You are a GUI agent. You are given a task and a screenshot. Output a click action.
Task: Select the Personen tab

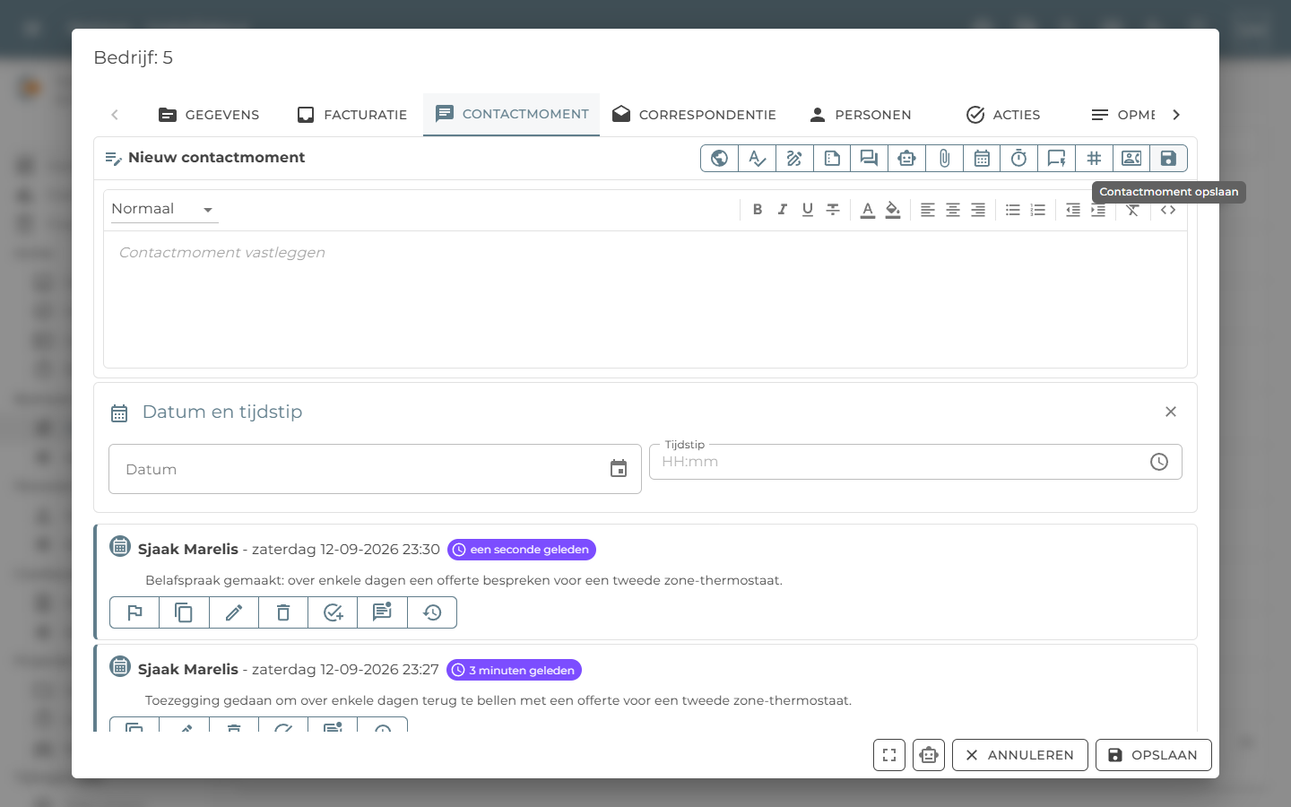pos(861,115)
